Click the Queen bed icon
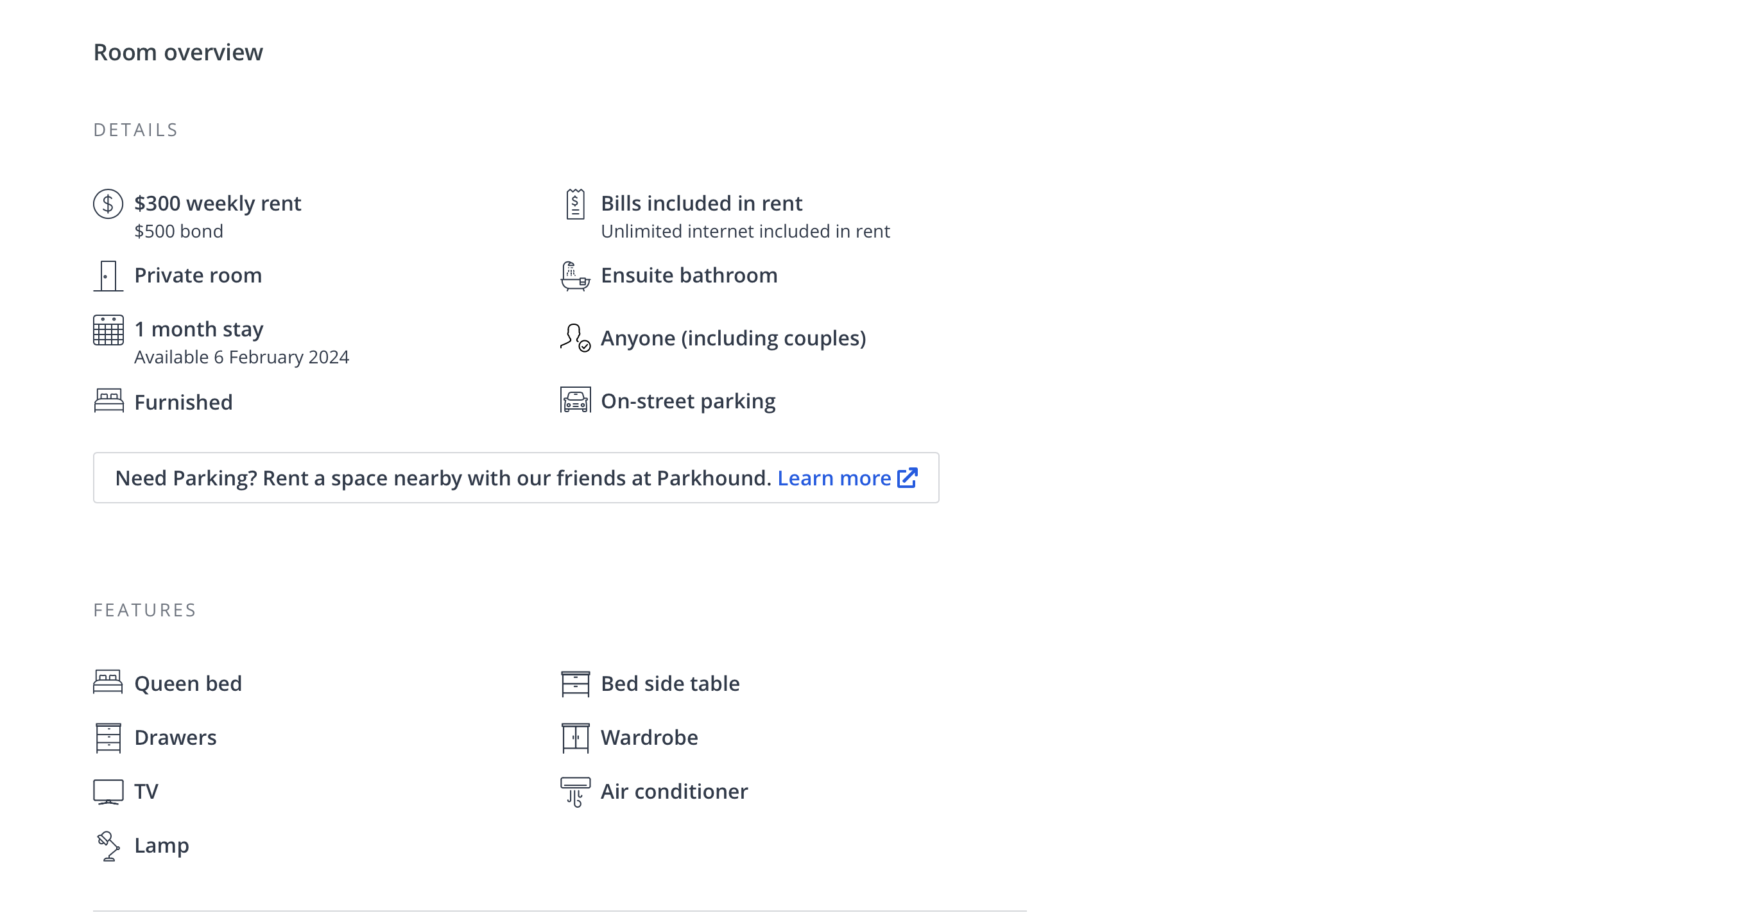Image resolution: width=1756 pixels, height=913 pixels. (x=108, y=682)
